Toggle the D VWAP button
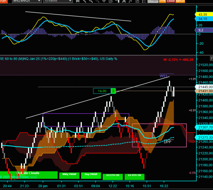This screenshot has height=190, width=213. click(x=153, y=1)
